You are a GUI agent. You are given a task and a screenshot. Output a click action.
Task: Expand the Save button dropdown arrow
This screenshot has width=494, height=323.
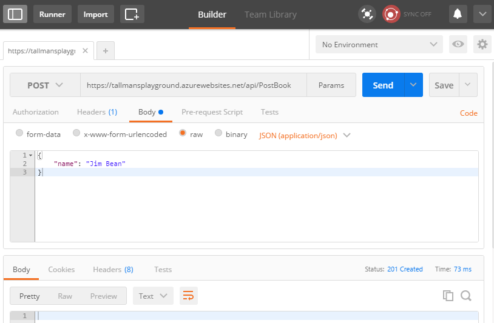tap(468, 85)
